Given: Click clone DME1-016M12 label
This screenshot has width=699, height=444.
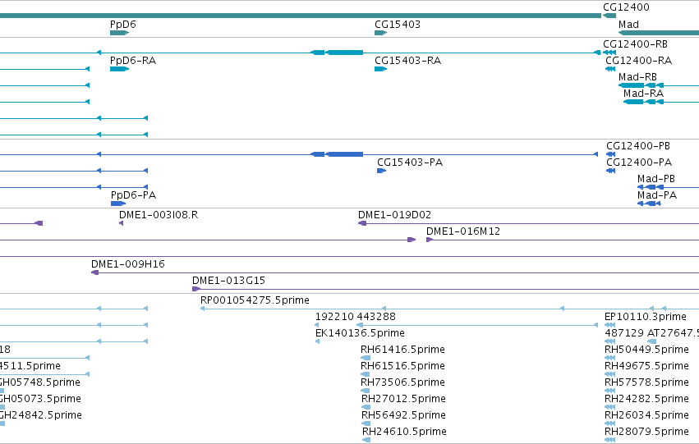Looking at the screenshot, I should pyautogui.click(x=463, y=231).
